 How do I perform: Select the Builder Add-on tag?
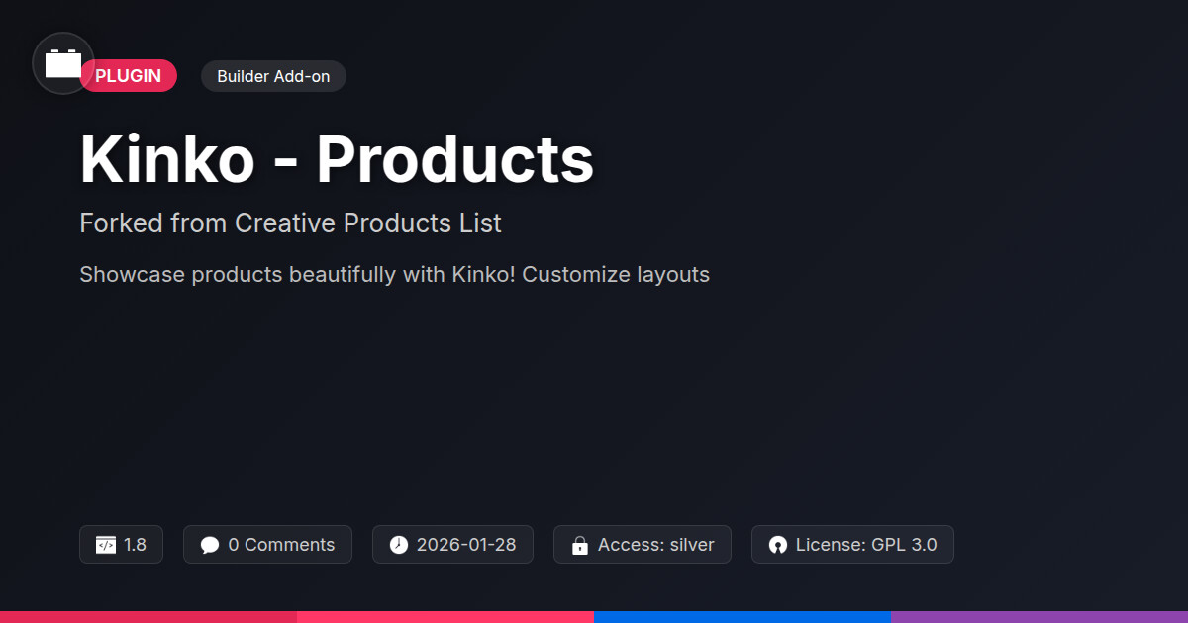tap(273, 76)
